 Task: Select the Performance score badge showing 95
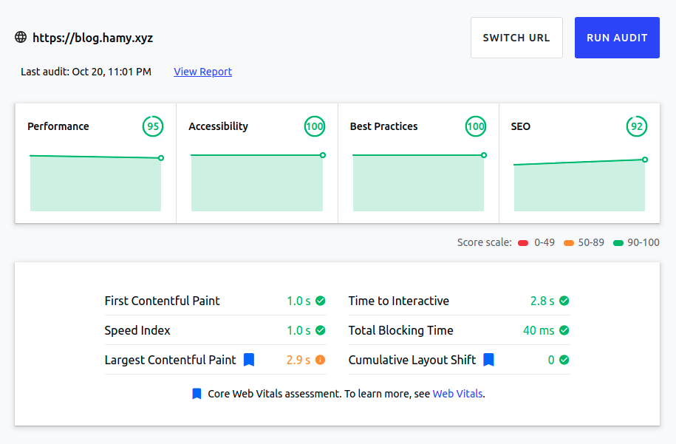[x=153, y=126]
